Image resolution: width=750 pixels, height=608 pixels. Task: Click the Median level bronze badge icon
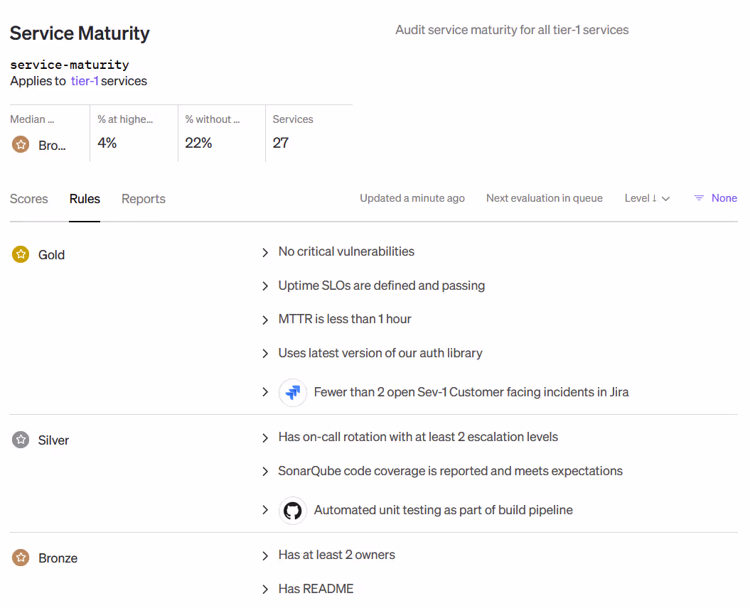tap(21, 145)
